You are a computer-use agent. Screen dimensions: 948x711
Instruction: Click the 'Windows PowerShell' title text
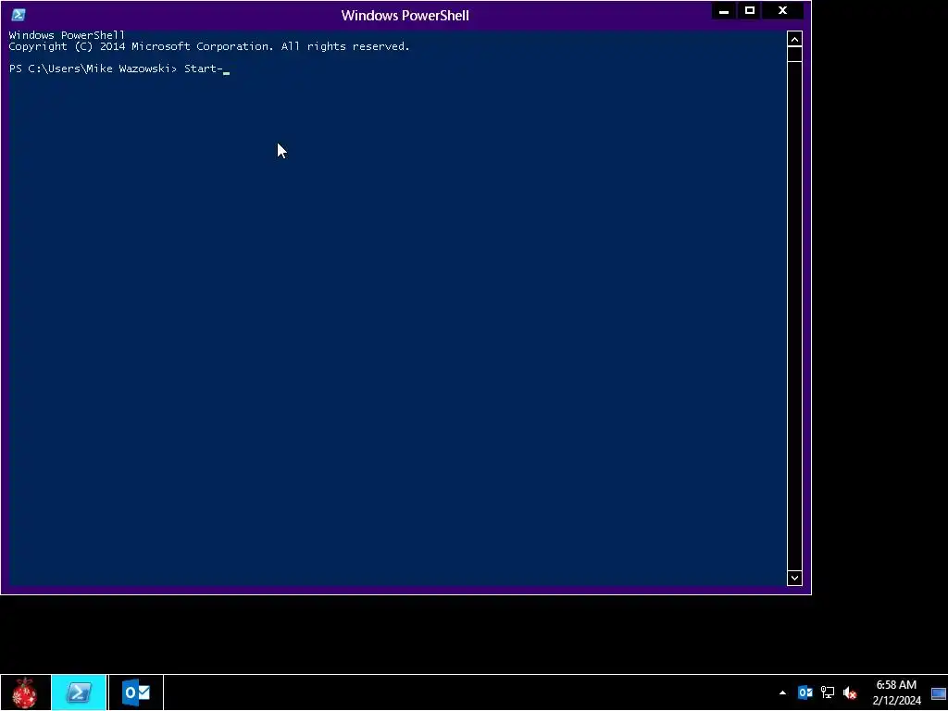[x=405, y=16]
